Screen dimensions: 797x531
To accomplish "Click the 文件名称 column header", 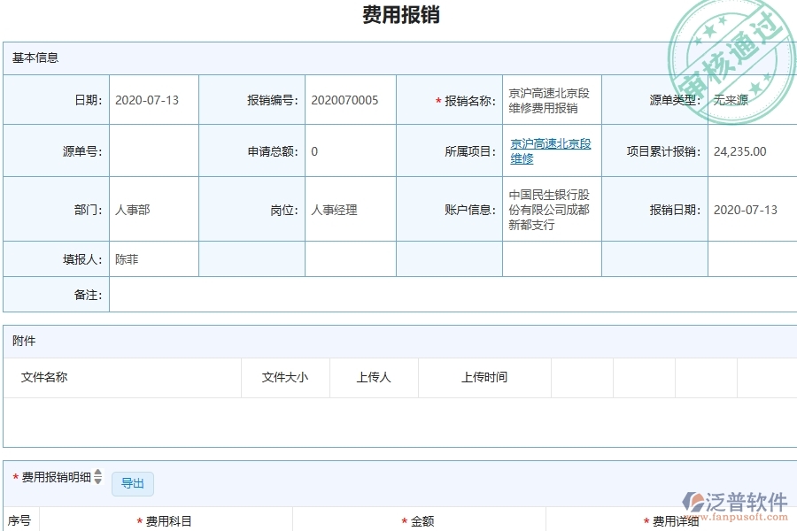I will pos(43,377).
